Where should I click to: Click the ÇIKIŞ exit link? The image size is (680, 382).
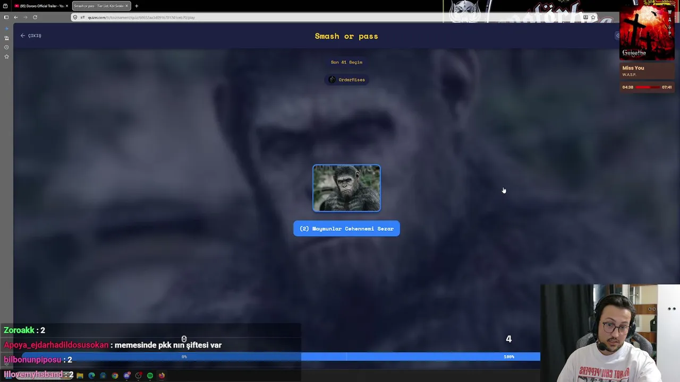pyautogui.click(x=31, y=36)
